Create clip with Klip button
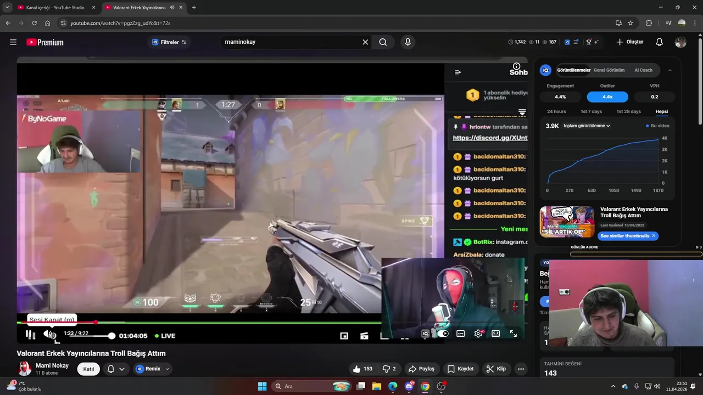 point(496,369)
